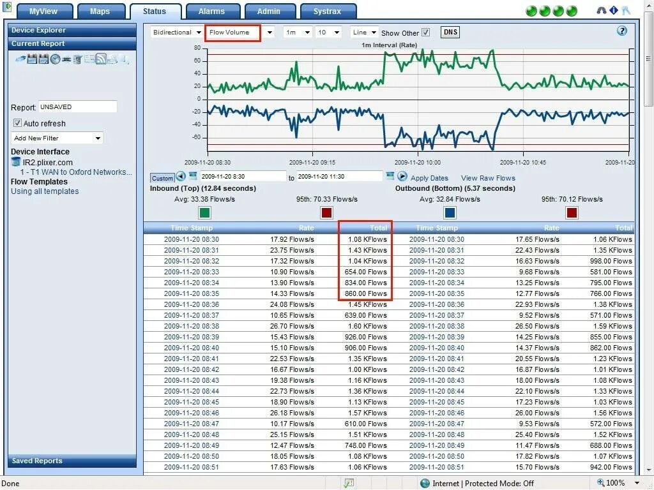Viewport: 654px width, 490px height.
Task: Open the Add New Filter dropdown
Action: tap(57, 138)
